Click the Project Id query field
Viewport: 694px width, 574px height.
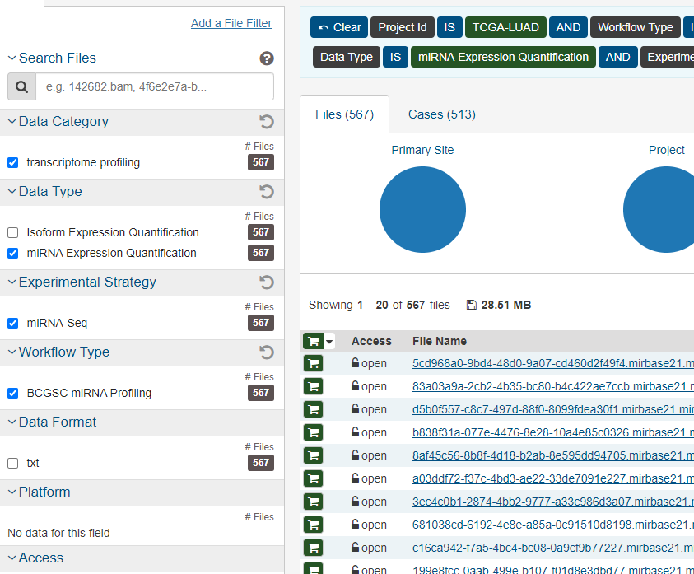click(403, 27)
